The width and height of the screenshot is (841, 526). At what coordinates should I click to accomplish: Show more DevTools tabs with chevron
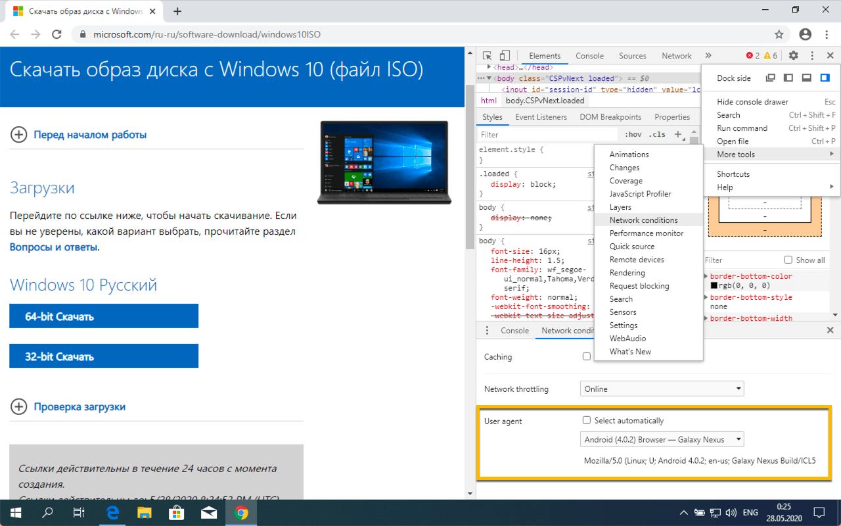pyautogui.click(x=708, y=56)
